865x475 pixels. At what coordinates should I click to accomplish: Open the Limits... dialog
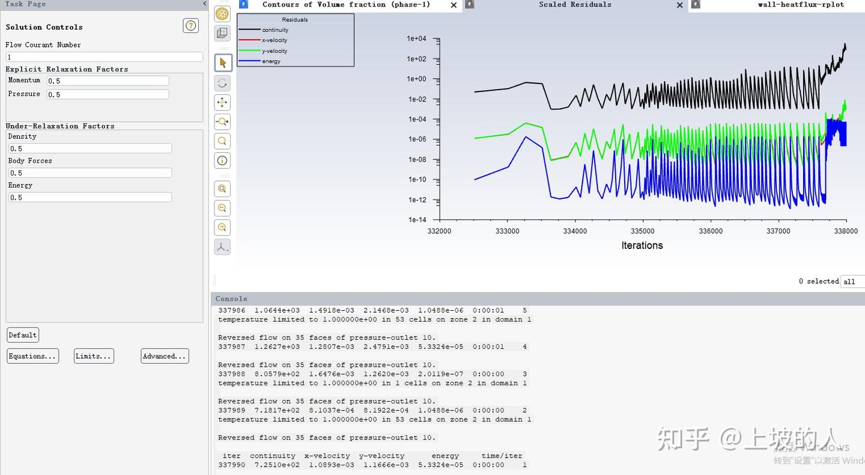tap(94, 356)
